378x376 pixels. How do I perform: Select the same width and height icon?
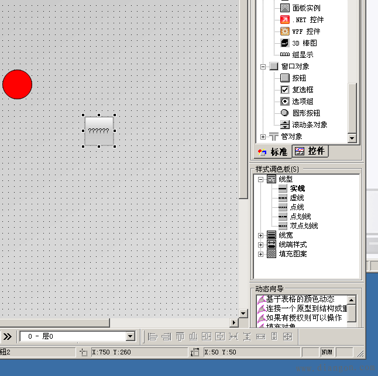(288, 336)
